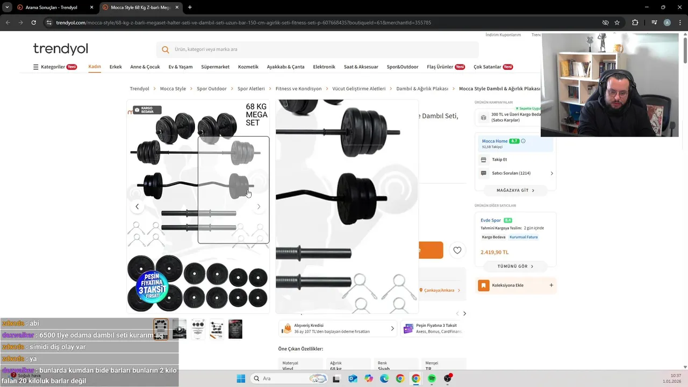The width and height of the screenshot is (688, 387).
Task: Select the video thumbnail with play icon
Action: click(x=180, y=329)
